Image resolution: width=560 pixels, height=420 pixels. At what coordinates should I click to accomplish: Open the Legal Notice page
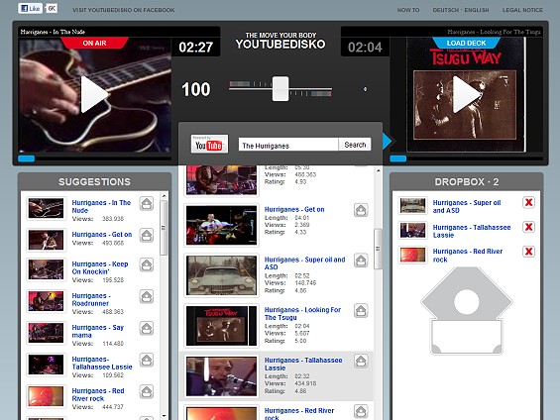pyautogui.click(x=522, y=10)
